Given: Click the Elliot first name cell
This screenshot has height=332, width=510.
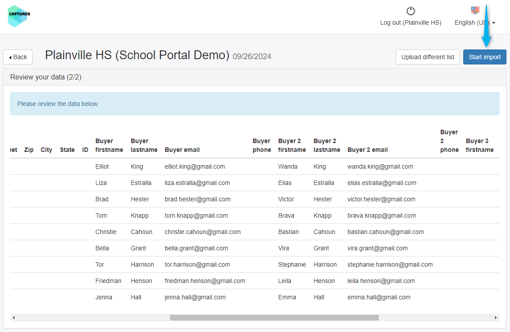Looking at the screenshot, I should pyautogui.click(x=102, y=166).
